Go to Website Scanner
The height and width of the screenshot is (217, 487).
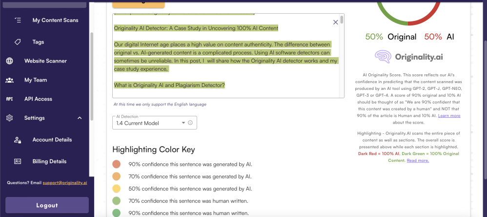tap(46, 61)
